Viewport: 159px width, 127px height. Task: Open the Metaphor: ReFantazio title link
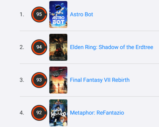[97, 113]
